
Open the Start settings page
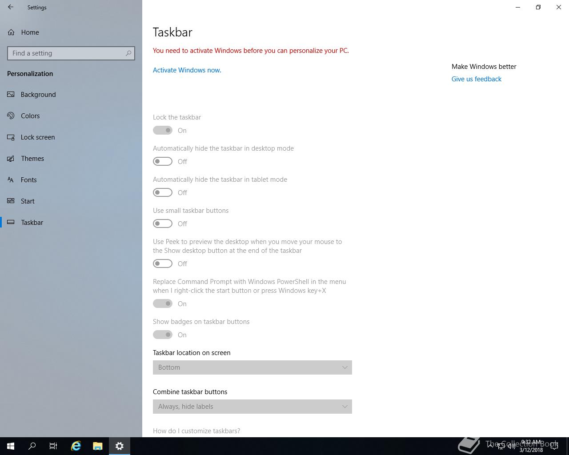point(71,201)
